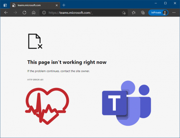This screenshot has height=138, width=180.
Task: Open the Favorites list icon
Action: [133, 12]
